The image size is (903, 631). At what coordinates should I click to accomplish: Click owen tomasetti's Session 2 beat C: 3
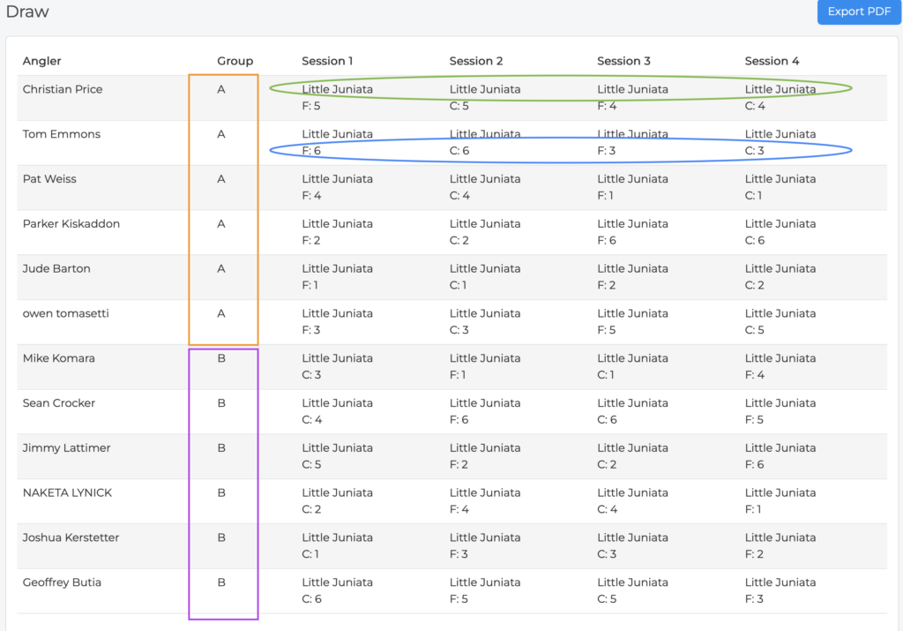[x=459, y=330]
